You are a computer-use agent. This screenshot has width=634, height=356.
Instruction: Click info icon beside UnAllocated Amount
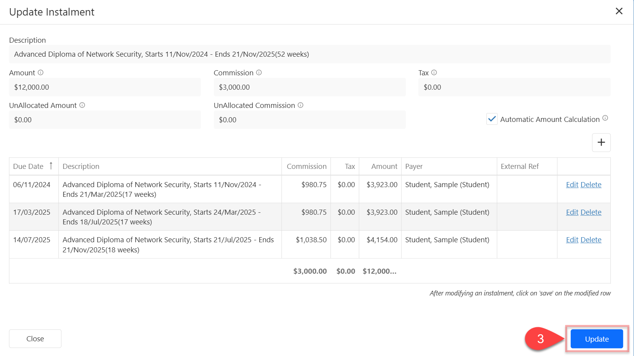coord(82,105)
